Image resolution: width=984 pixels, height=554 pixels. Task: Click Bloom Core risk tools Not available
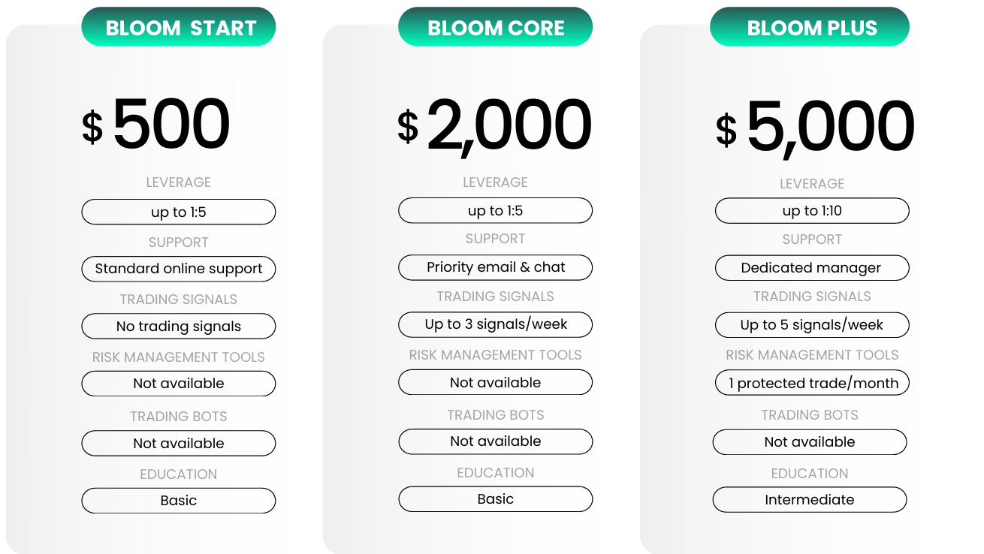[495, 382]
